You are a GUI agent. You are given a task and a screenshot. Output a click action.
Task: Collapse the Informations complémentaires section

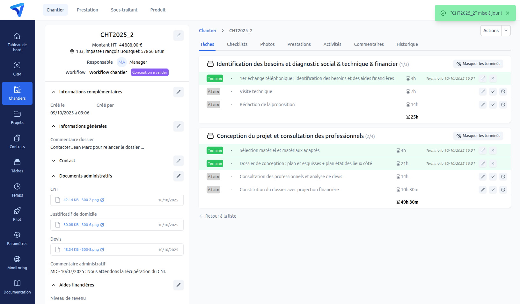pos(54,92)
